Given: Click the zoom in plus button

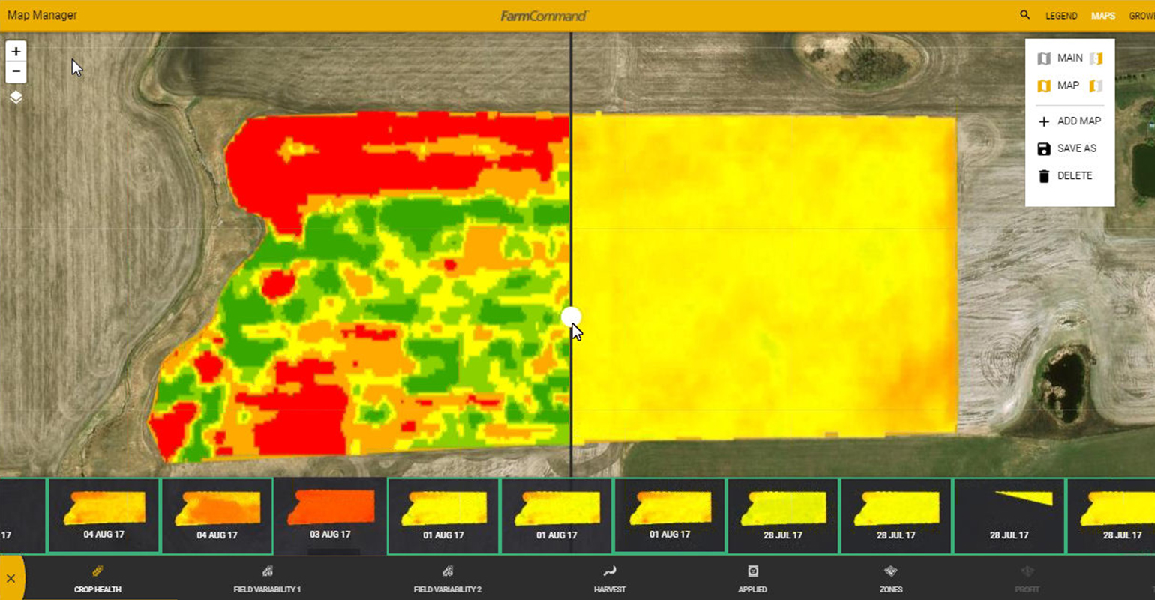Looking at the screenshot, I should tap(16, 52).
